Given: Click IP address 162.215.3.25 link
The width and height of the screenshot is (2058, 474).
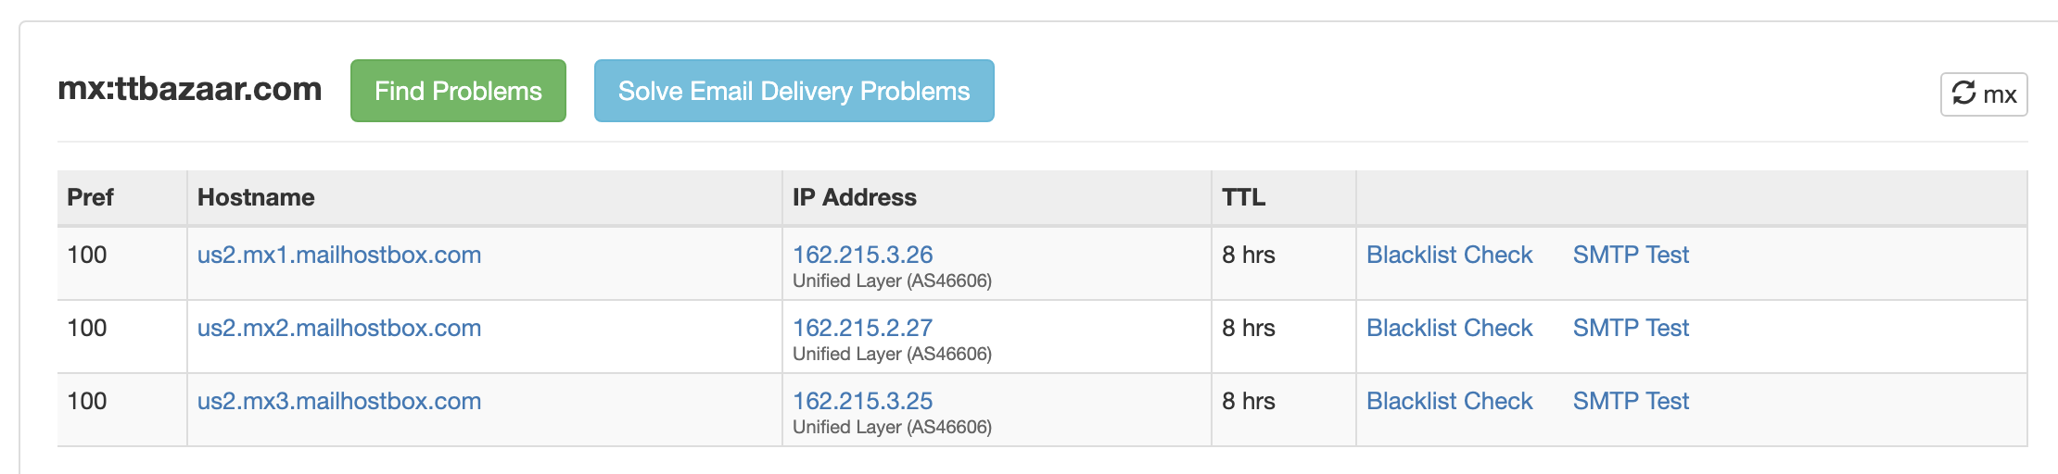Looking at the screenshot, I should (862, 401).
